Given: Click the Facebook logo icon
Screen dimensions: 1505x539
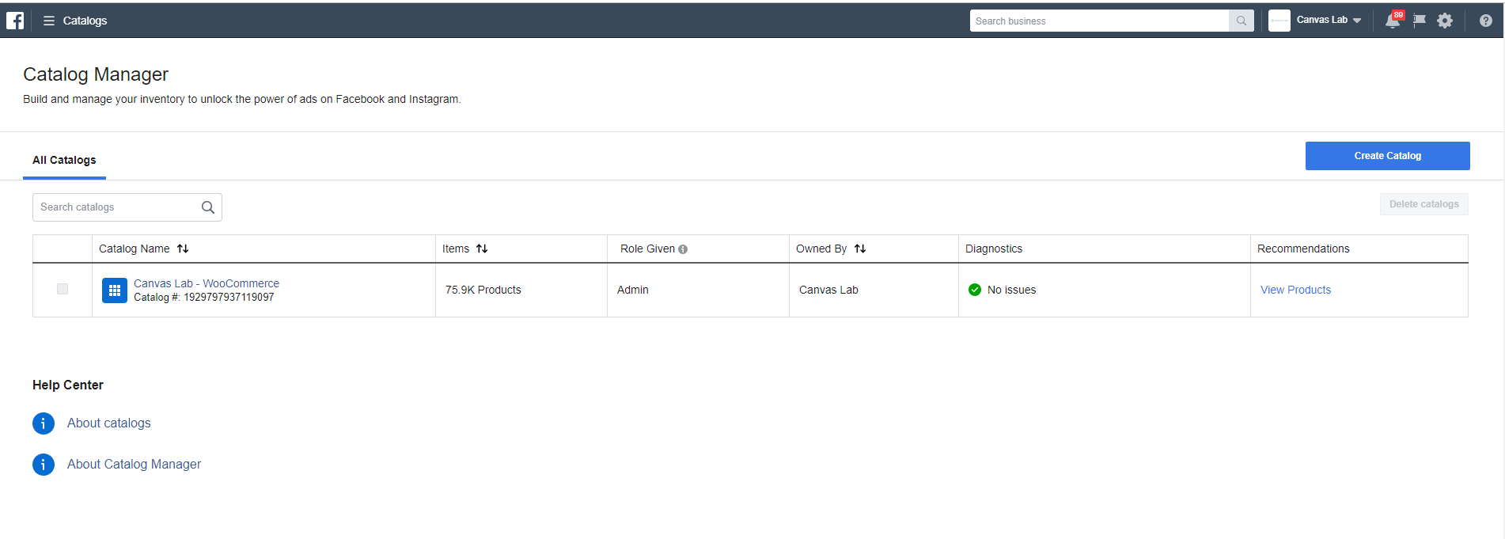Looking at the screenshot, I should [15, 21].
